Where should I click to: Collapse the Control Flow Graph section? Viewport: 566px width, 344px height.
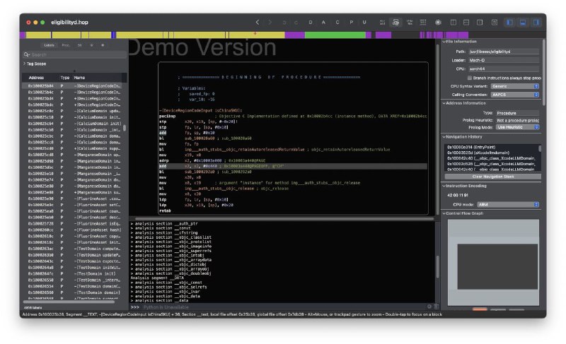click(444, 213)
